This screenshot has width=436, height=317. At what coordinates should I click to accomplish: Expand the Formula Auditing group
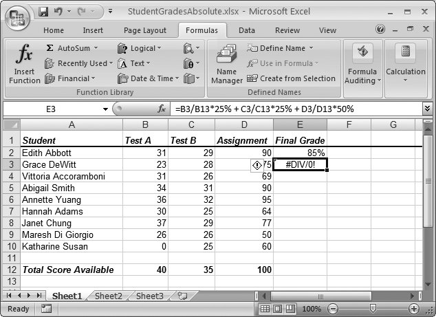coord(362,65)
